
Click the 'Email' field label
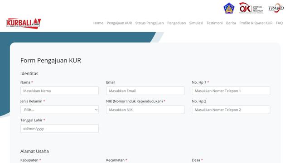click(x=111, y=82)
